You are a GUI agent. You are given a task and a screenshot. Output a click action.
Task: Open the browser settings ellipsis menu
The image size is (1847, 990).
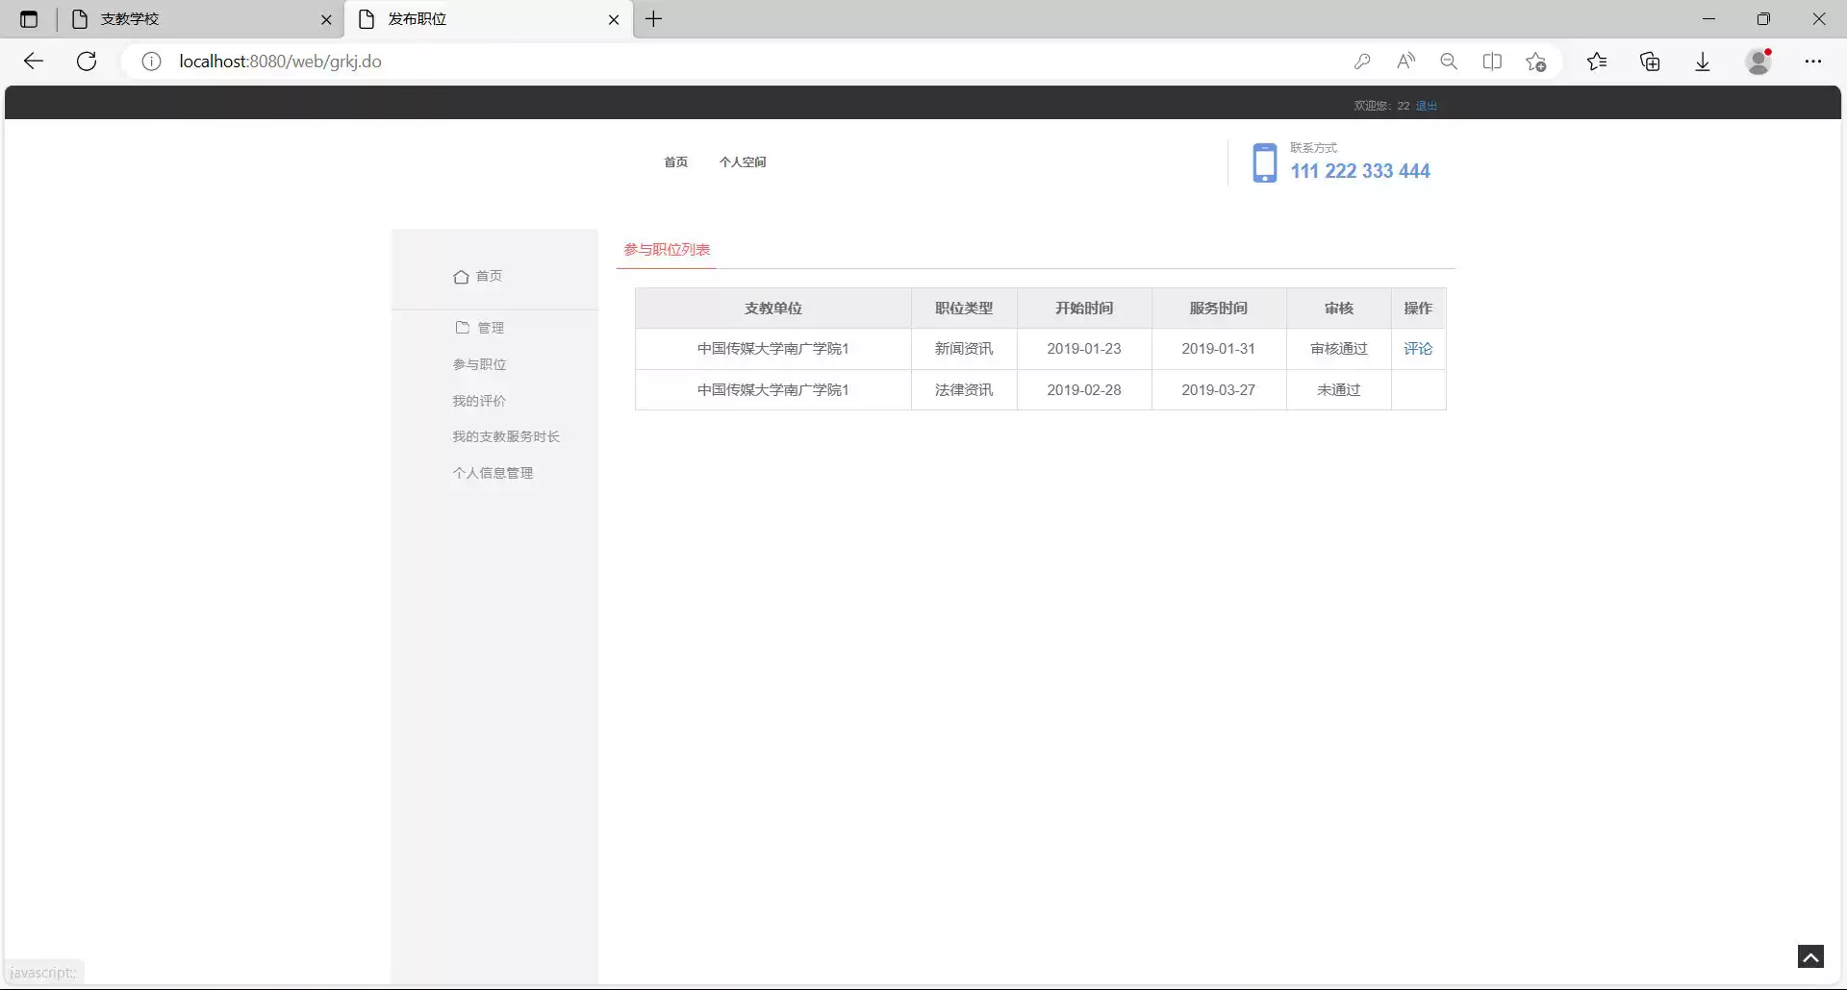pyautogui.click(x=1813, y=62)
